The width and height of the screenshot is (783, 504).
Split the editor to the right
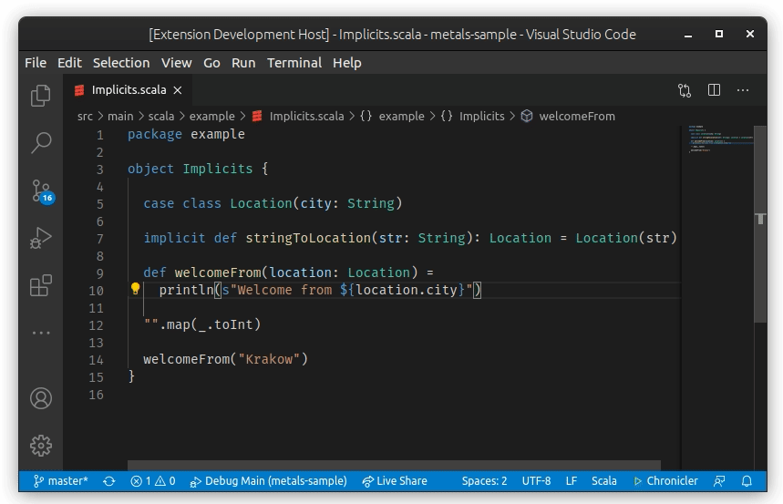(x=714, y=90)
